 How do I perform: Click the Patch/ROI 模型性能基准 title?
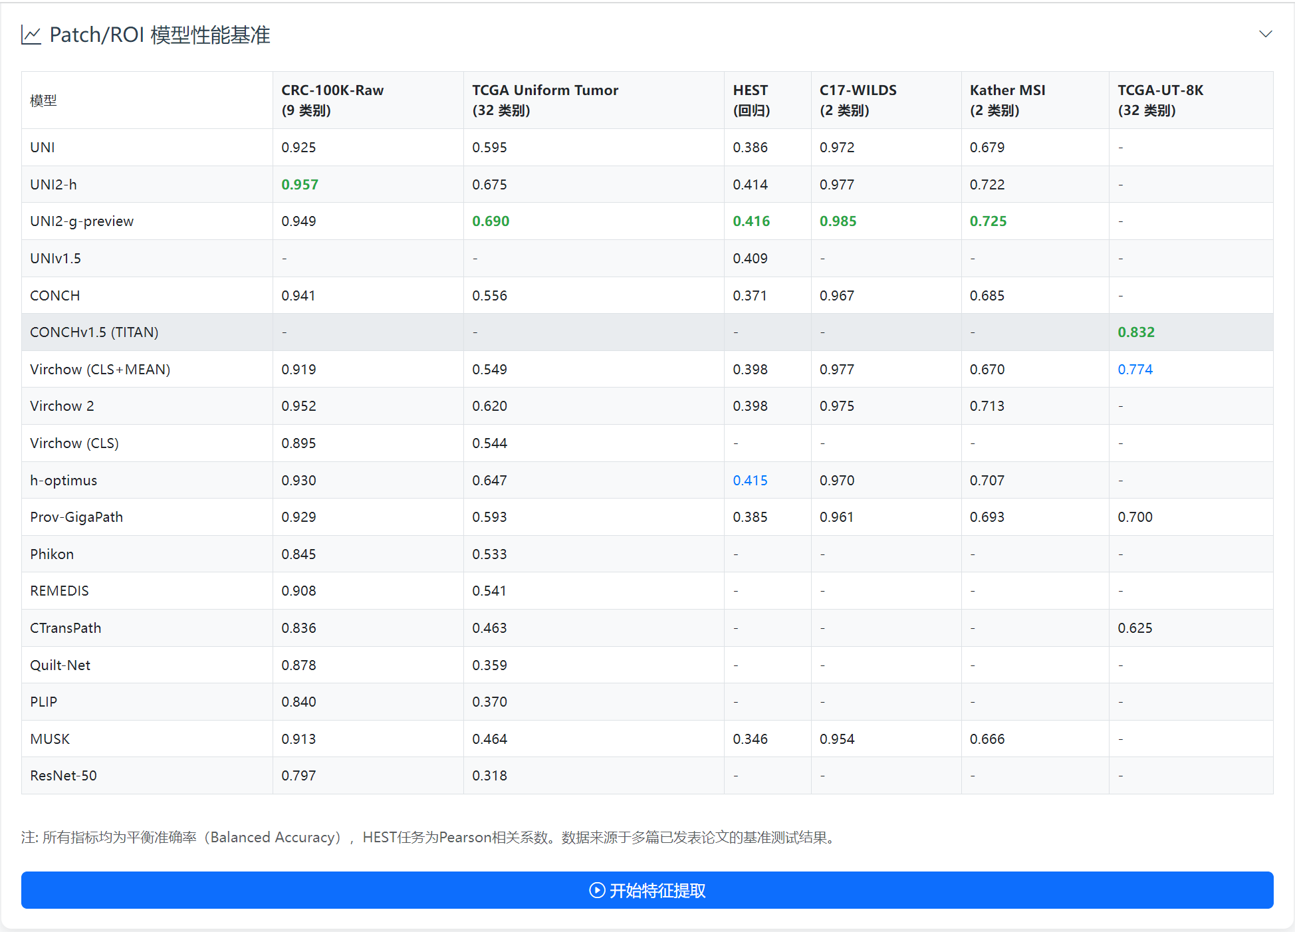160,35
